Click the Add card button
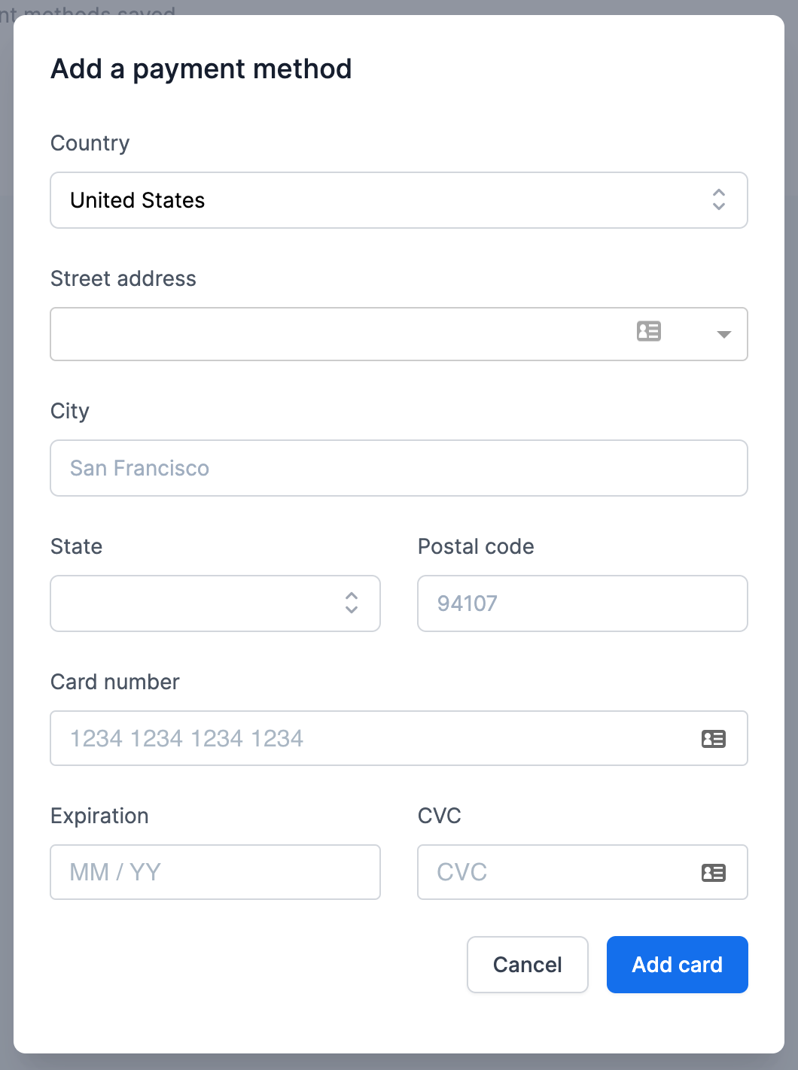This screenshot has width=798, height=1070. point(678,965)
